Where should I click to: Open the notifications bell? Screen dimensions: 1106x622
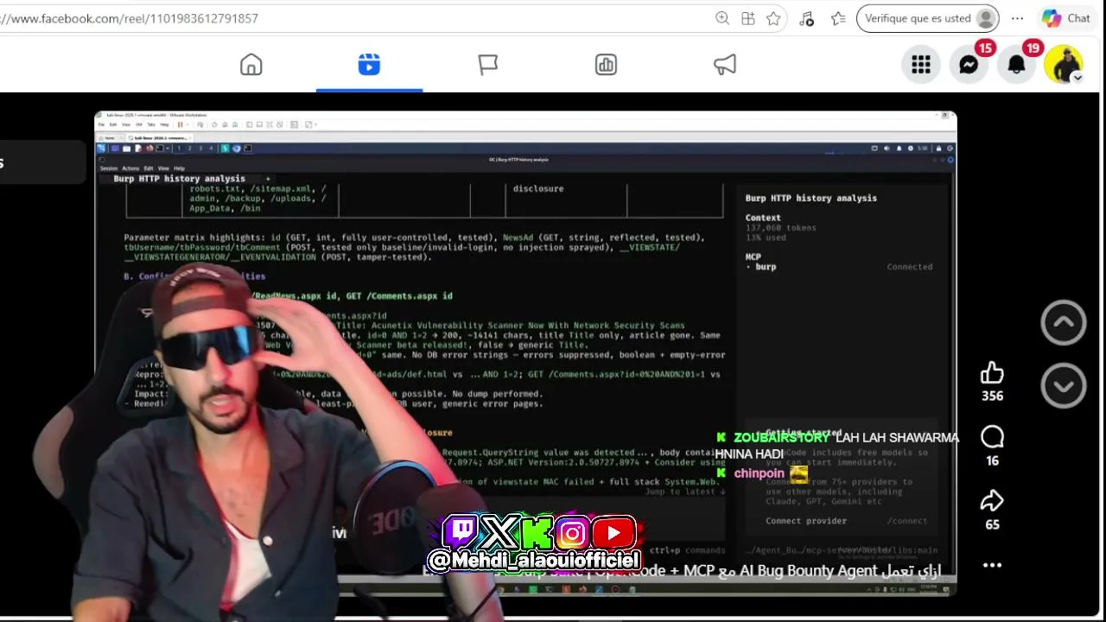tap(1016, 65)
